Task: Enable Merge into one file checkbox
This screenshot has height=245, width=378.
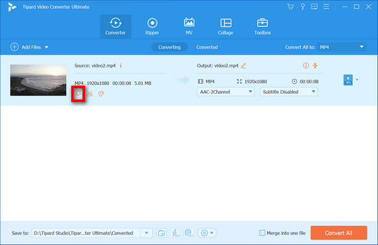Action: [x=262, y=233]
